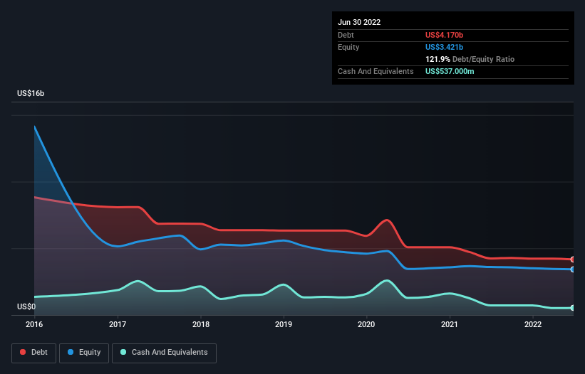Image resolution: width=585 pixels, height=374 pixels.
Task: Select the teal Cash legend dot
Action: [x=123, y=352]
